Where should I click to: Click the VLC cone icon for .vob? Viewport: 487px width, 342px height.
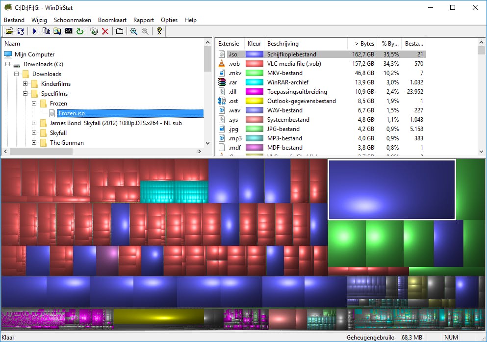pos(222,63)
